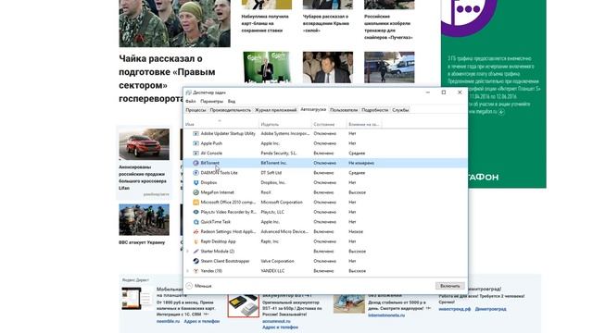The height and width of the screenshot is (333, 593).
Task: Click the Starter Module row icon
Action: click(x=196, y=252)
